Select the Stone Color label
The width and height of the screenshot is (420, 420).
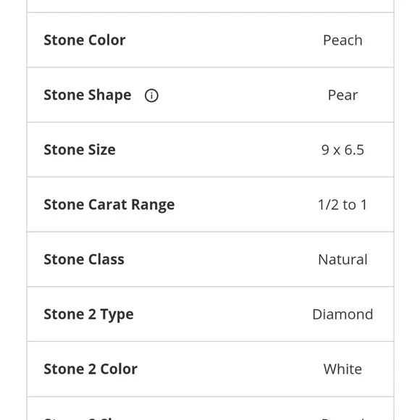pos(85,40)
